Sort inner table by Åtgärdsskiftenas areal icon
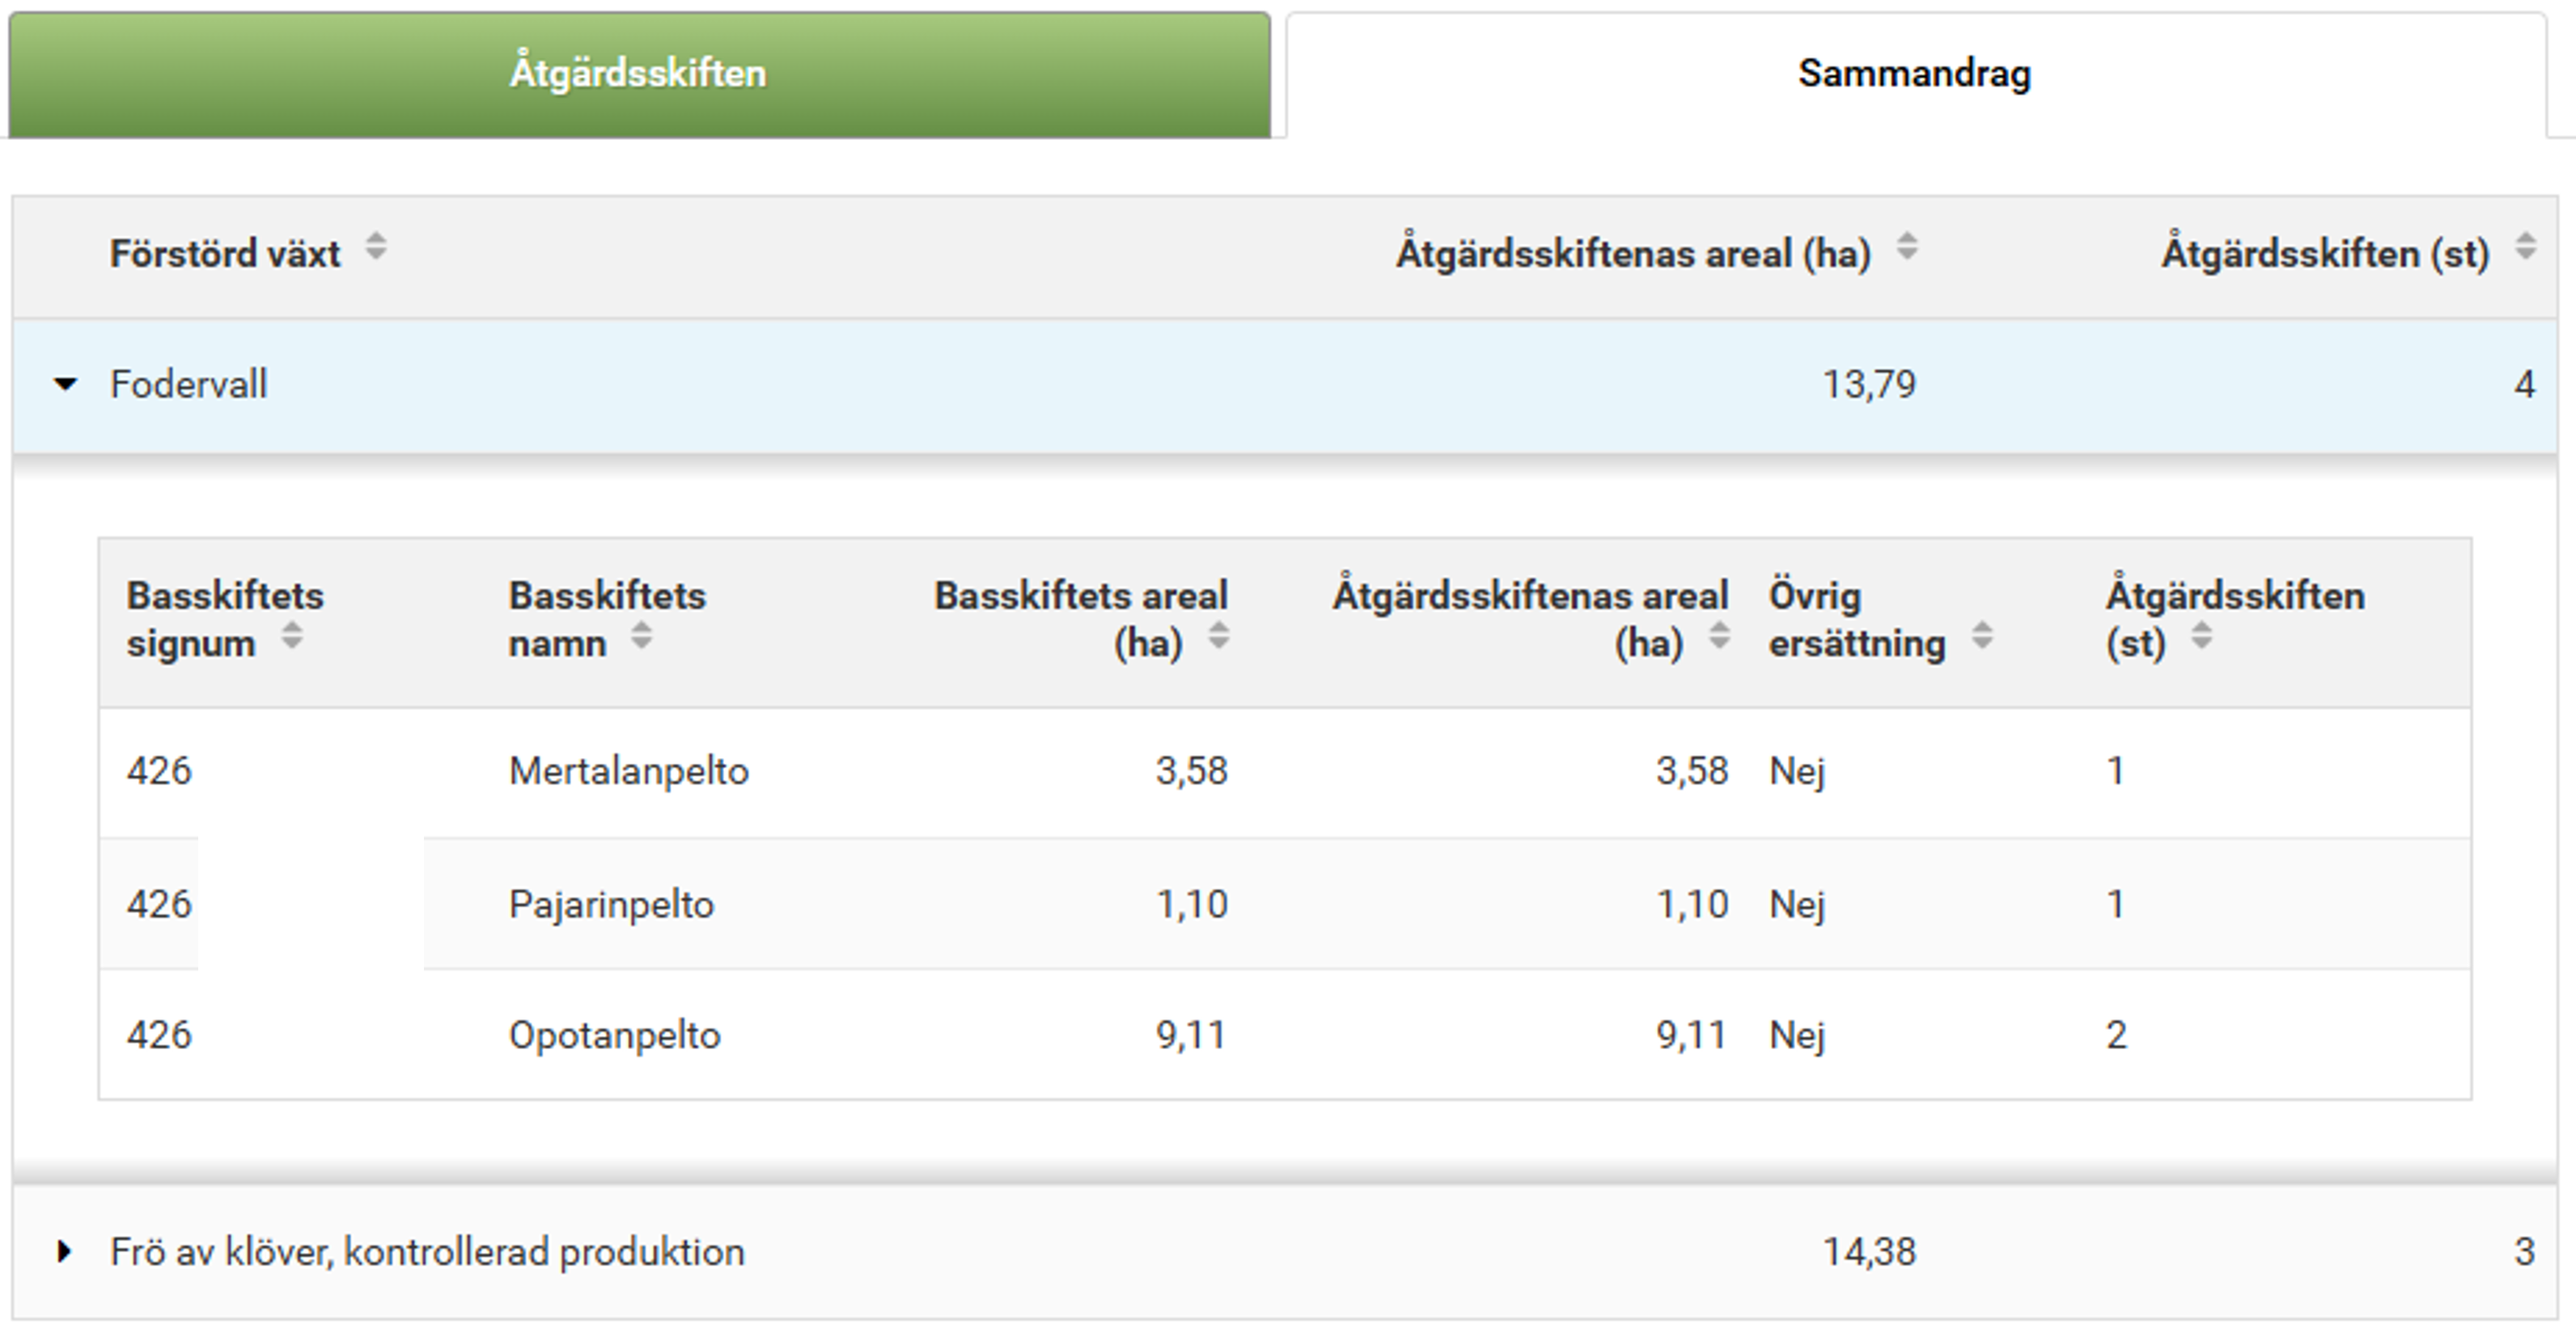Image resolution: width=2576 pixels, height=1329 pixels. pos(1719,636)
